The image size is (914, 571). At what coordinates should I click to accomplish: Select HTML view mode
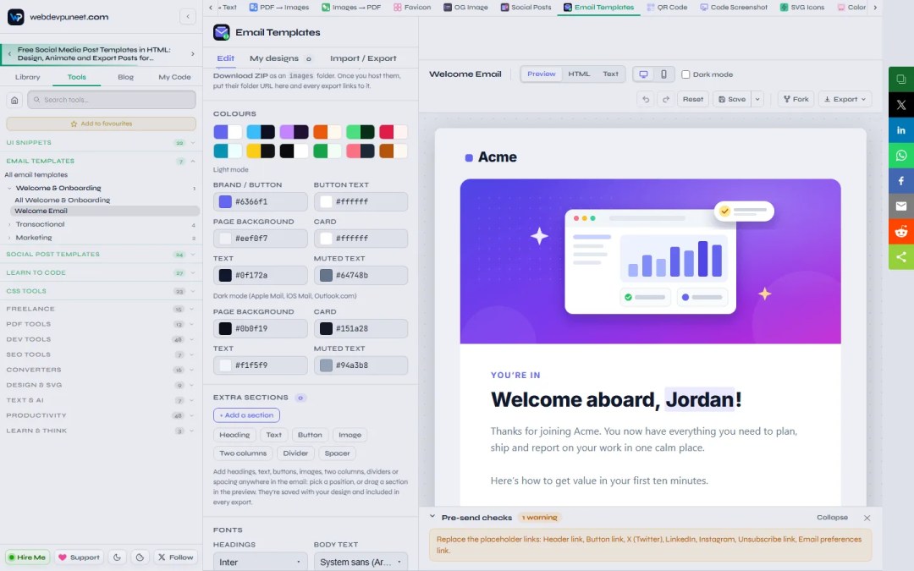pyautogui.click(x=579, y=74)
